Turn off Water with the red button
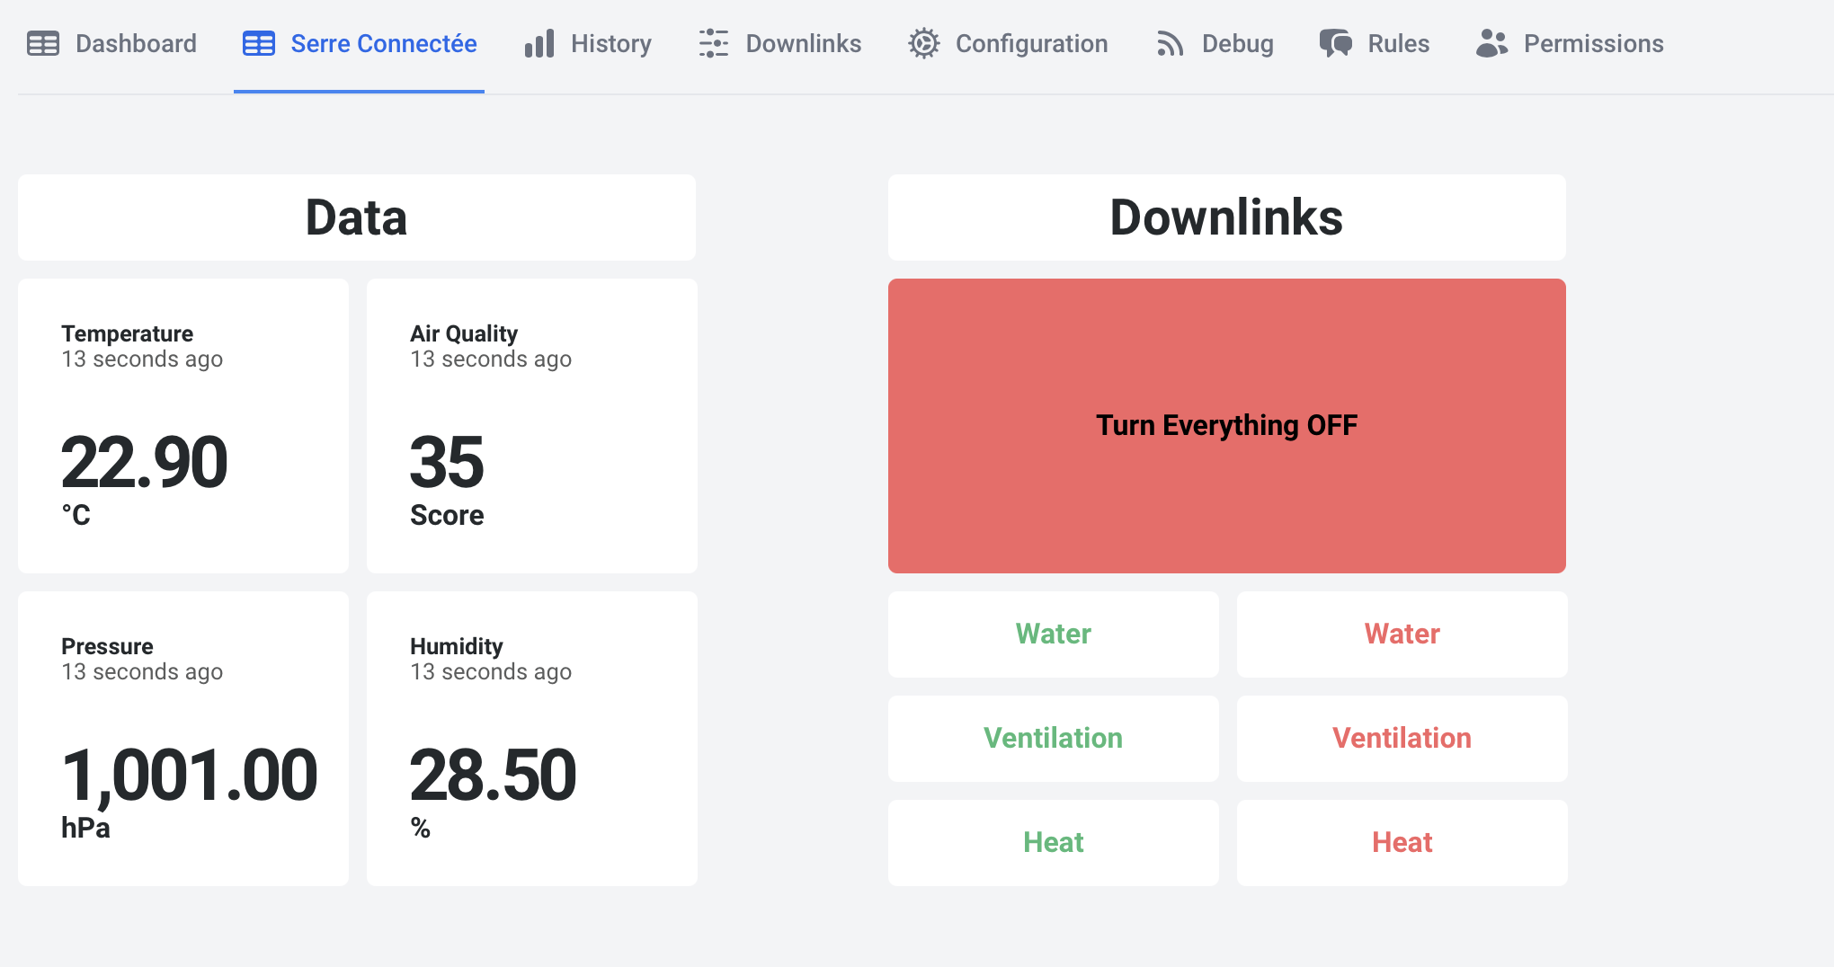Screen dimensions: 1834x967 pyautogui.click(x=1401, y=634)
